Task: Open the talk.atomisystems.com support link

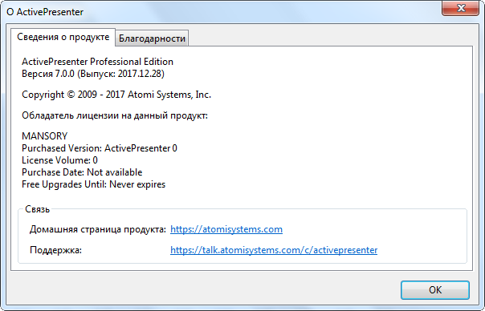Action: (274, 250)
